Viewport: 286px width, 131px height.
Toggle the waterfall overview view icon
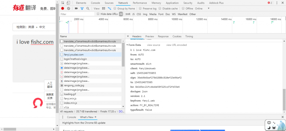[109, 8]
